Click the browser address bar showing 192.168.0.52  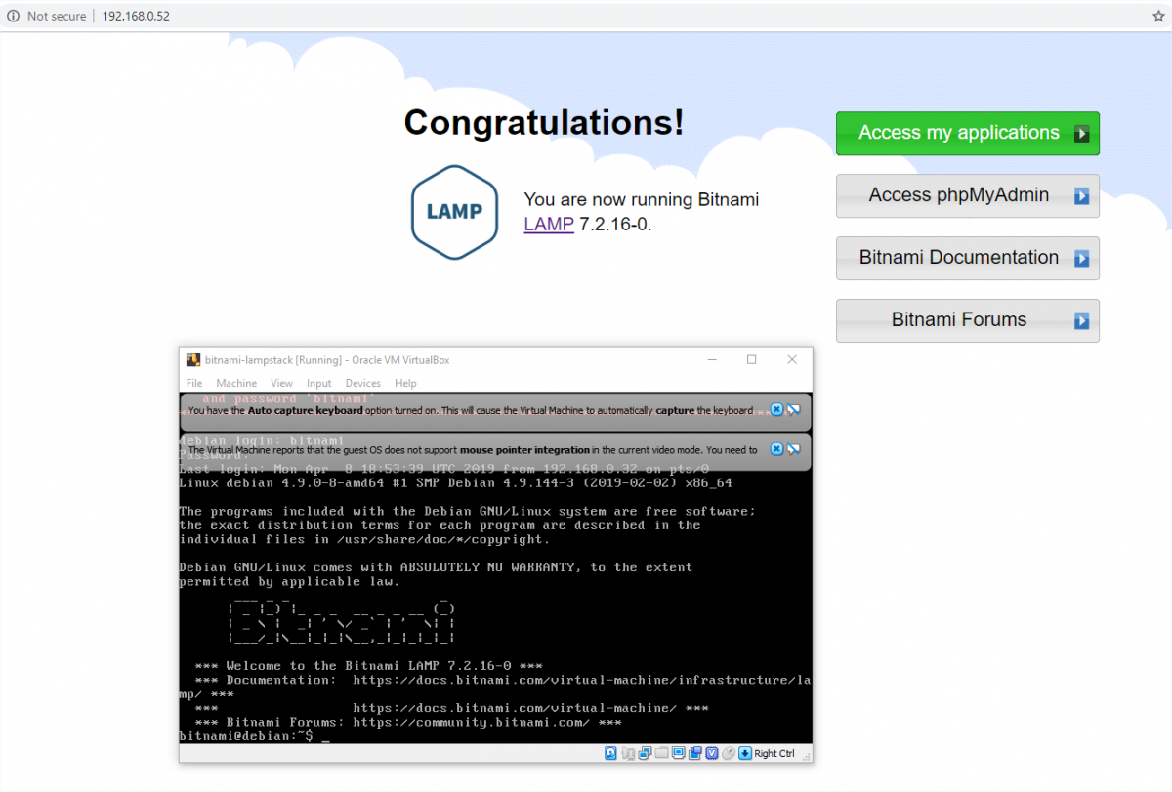point(136,16)
